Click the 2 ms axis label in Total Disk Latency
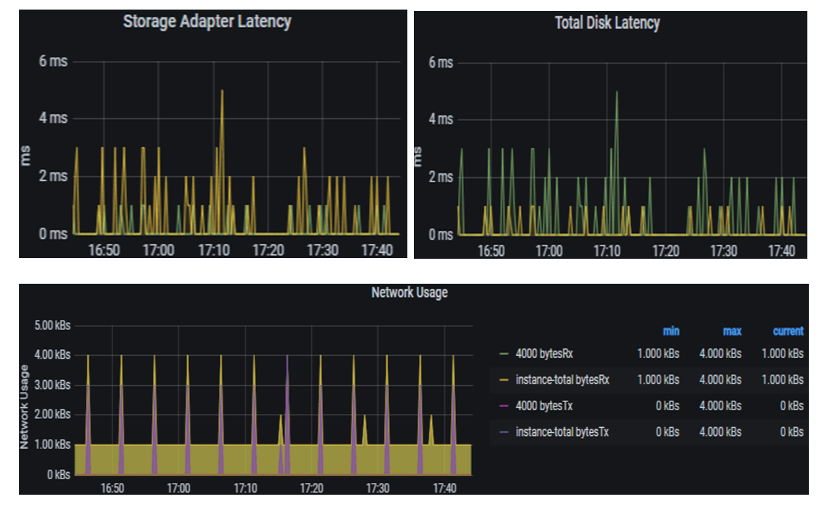 441,177
